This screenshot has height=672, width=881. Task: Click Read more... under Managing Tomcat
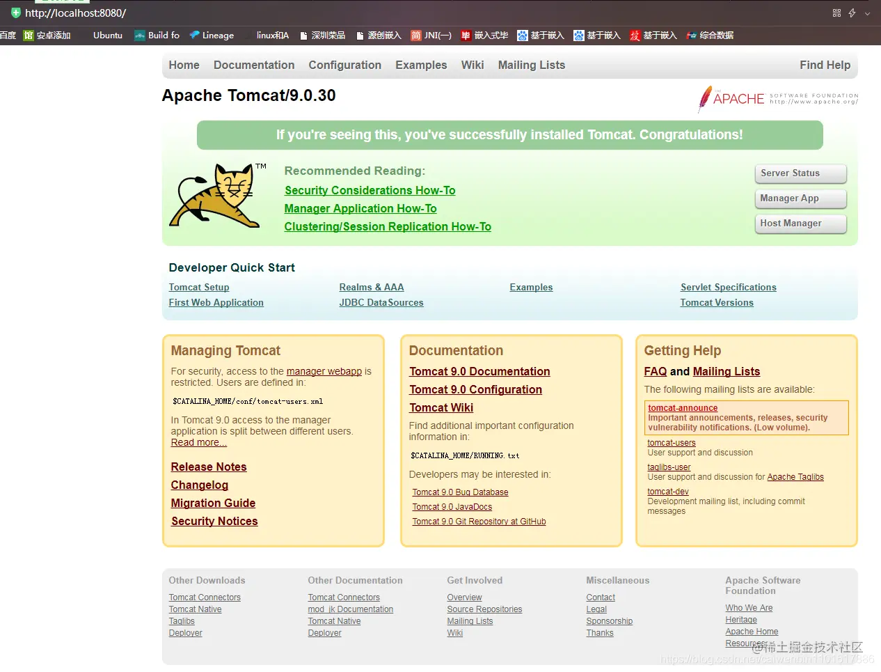(198, 442)
